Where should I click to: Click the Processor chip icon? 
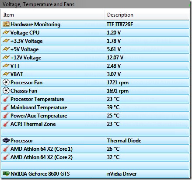(x=6, y=140)
